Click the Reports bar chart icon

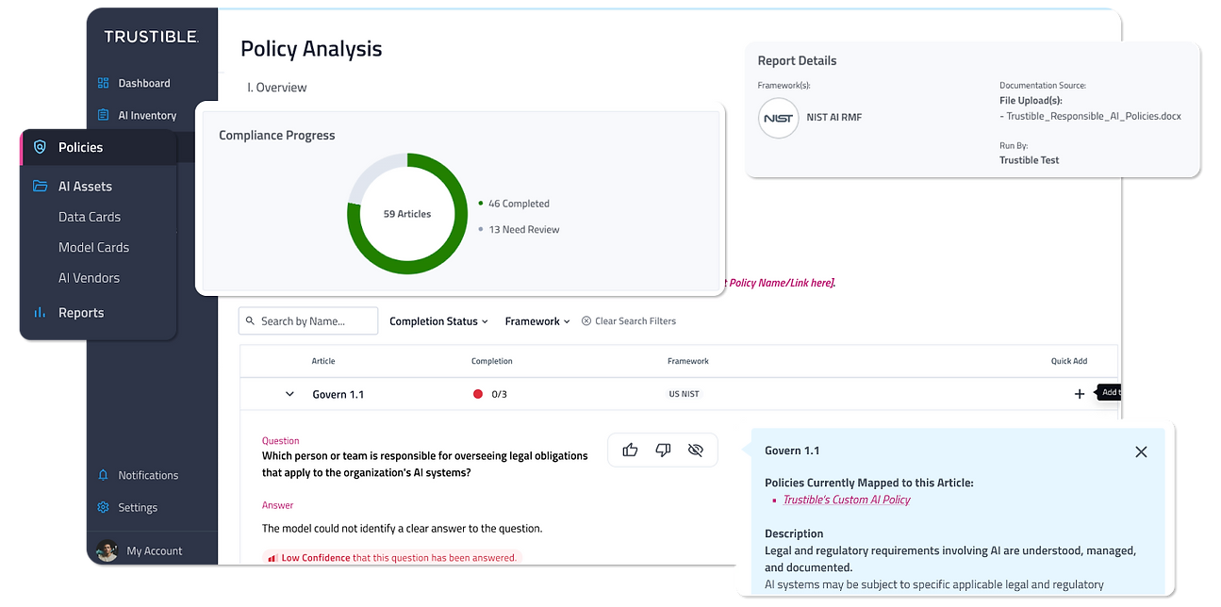(40, 313)
